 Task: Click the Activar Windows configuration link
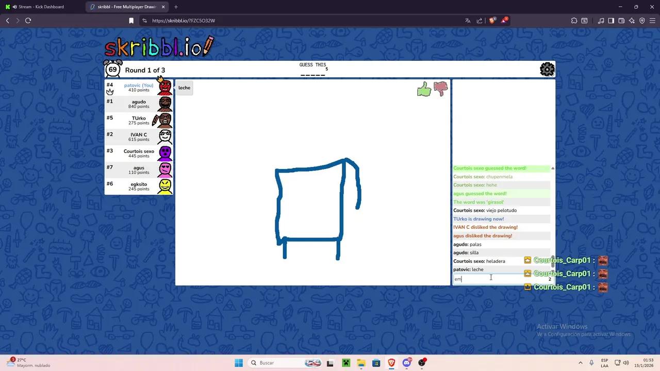[584, 334]
